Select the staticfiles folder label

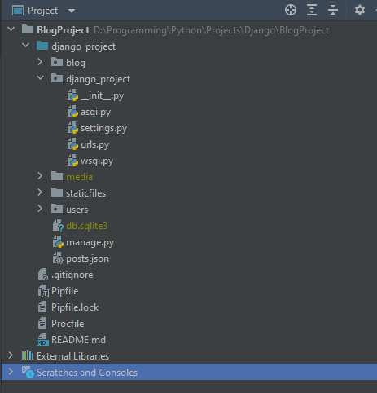85,193
